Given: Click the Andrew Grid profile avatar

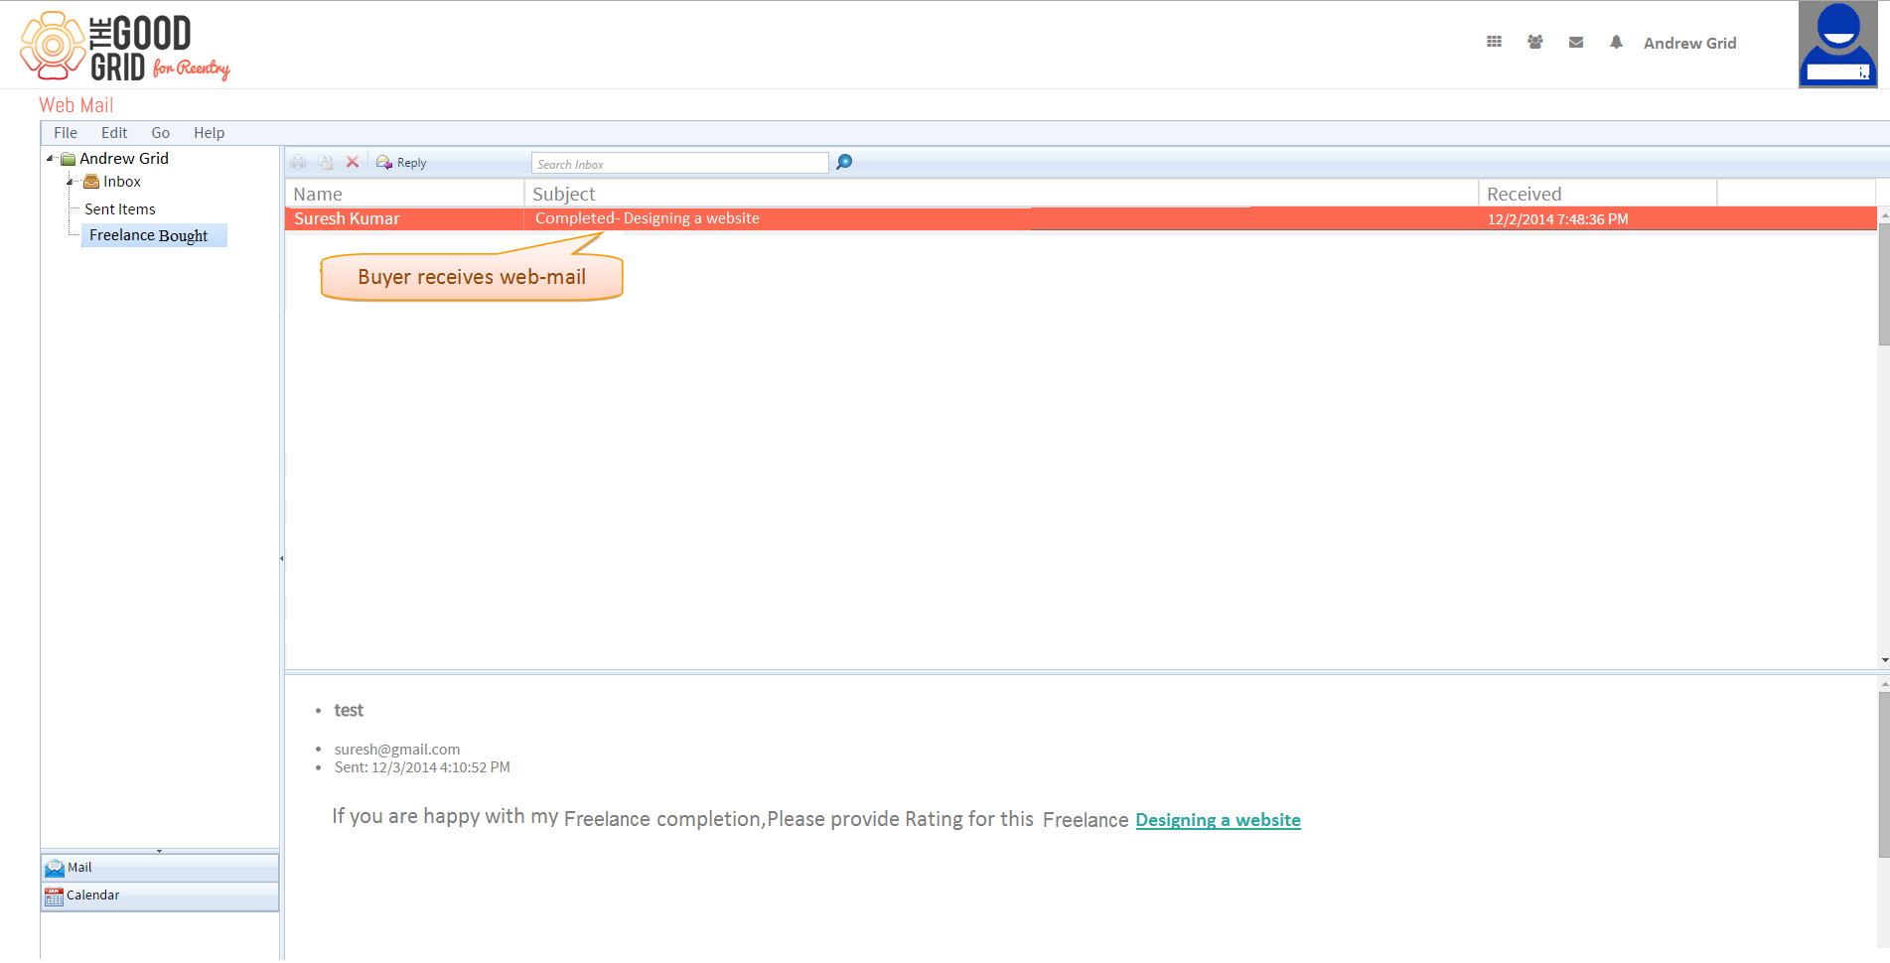Looking at the screenshot, I should (1837, 45).
